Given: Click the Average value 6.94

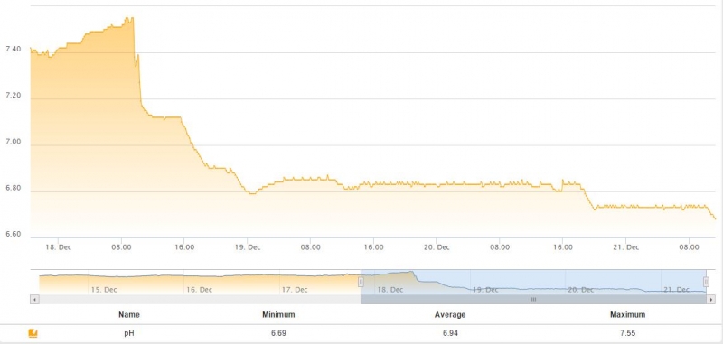Looking at the screenshot, I should pyautogui.click(x=450, y=333).
